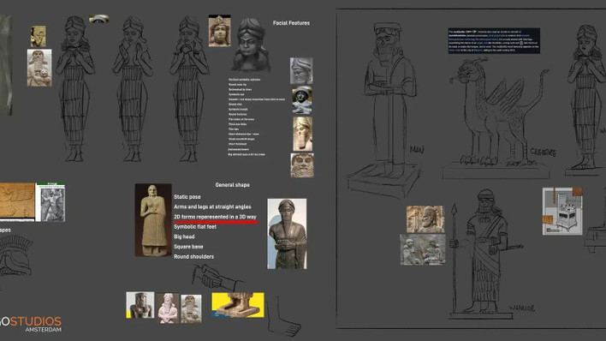Click the 'Thick eye lids' facial note
Viewport: 606px width, 341px height.
[x=237, y=124]
